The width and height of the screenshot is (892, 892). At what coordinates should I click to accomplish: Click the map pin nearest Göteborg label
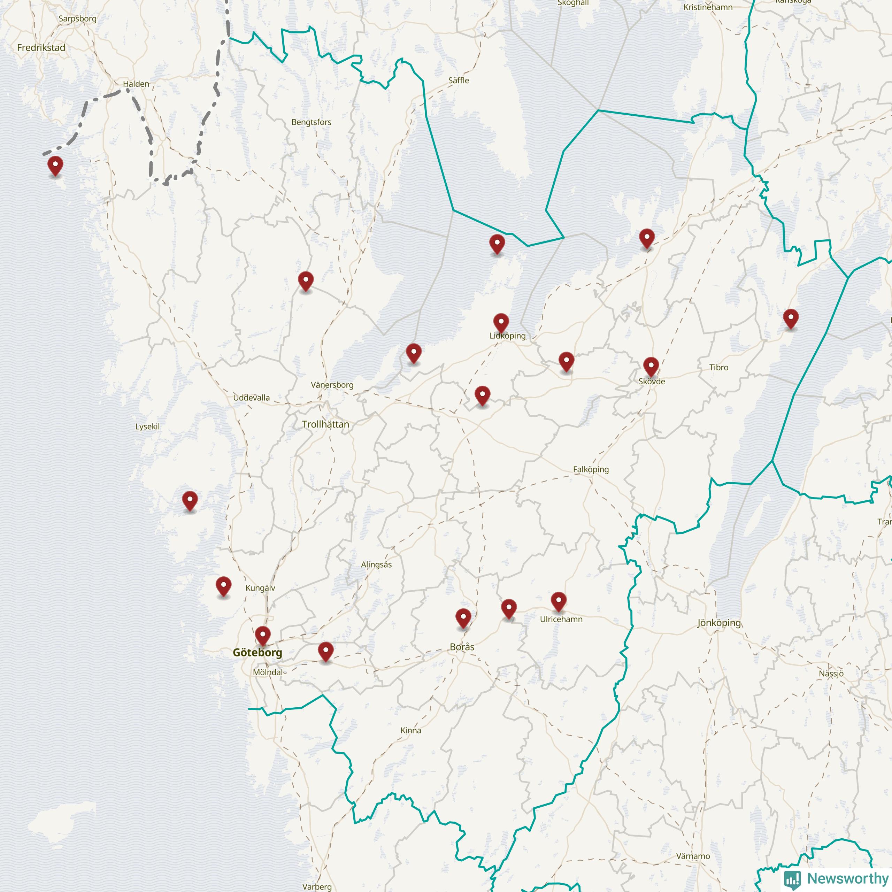tap(263, 636)
